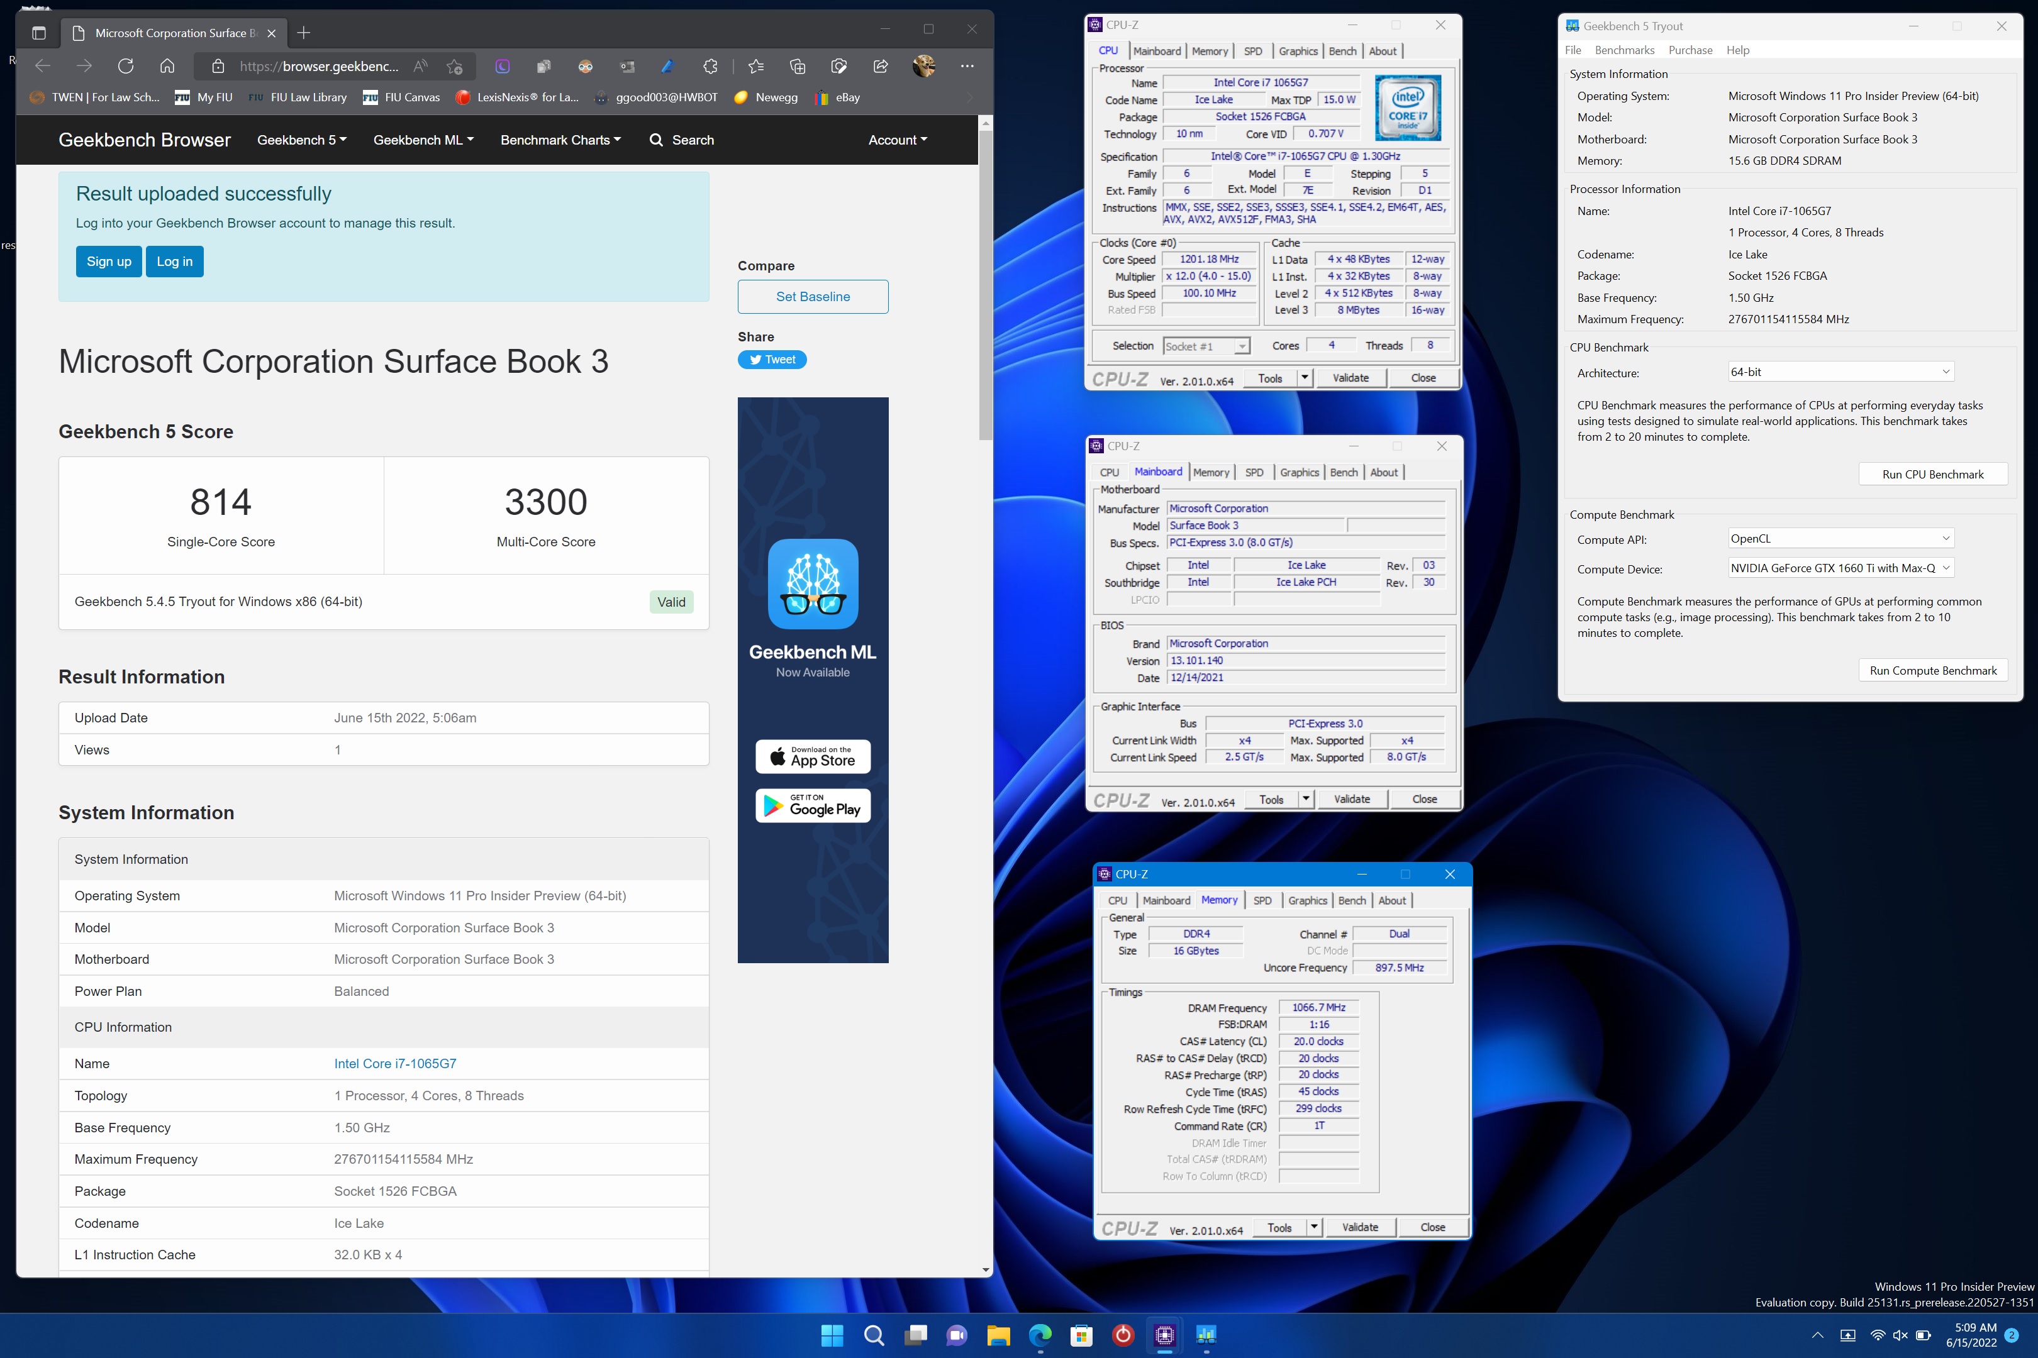
Task: Open Search in Geekbench Browser nav
Action: [682, 140]
